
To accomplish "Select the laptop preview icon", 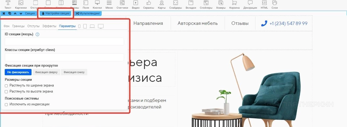I will pos(92,26).
